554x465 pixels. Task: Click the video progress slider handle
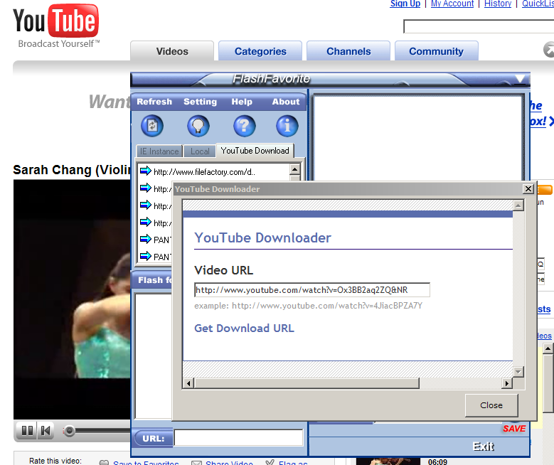point(69,431)
